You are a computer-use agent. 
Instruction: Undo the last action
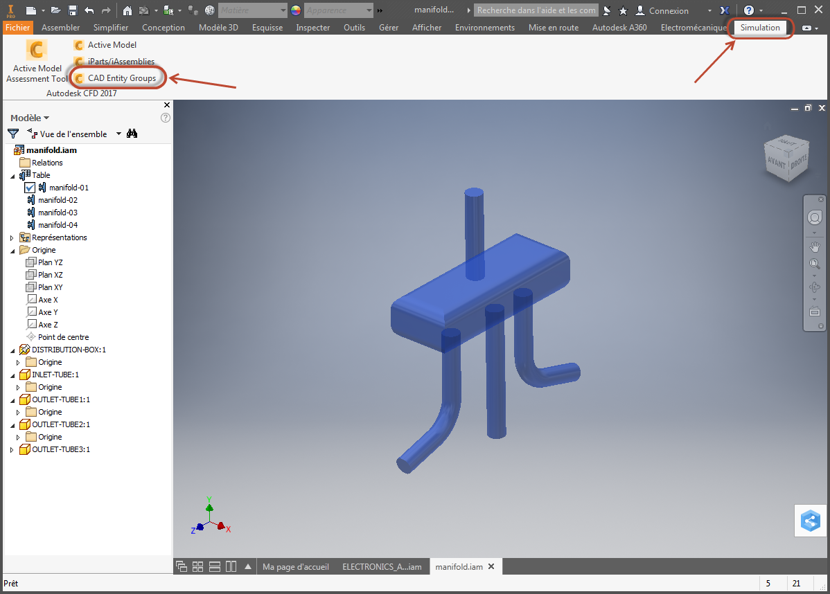coord(89,10)
